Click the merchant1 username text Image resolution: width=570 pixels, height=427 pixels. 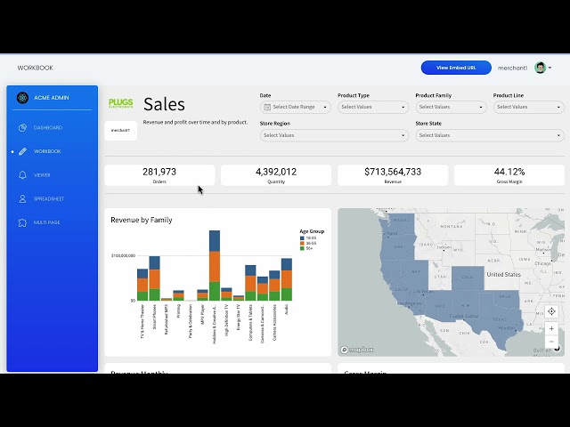[513, 68]
